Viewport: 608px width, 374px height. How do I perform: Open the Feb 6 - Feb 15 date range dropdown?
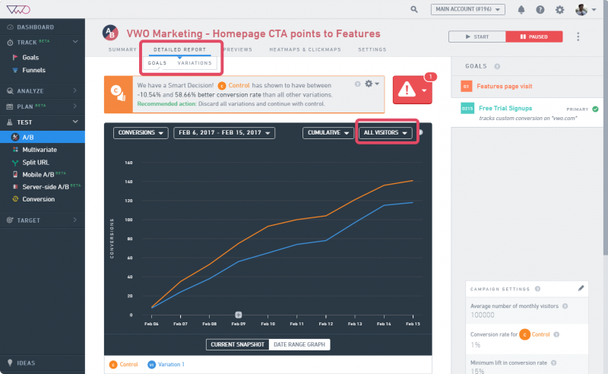coord(224,133)
